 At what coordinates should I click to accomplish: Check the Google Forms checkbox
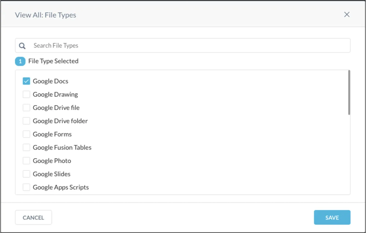pyautogui.click(x=27, y=134)
